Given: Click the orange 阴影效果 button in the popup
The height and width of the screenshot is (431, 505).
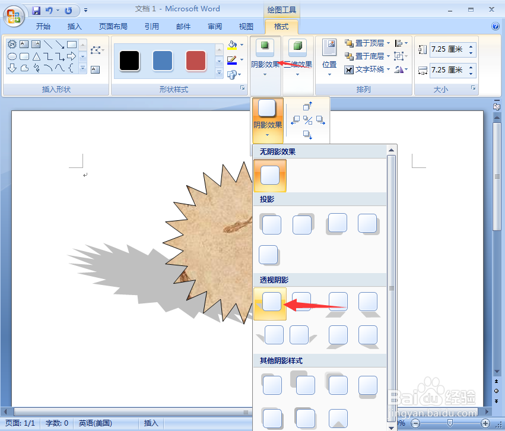Looking at the screenshot, I should (268, 120).
